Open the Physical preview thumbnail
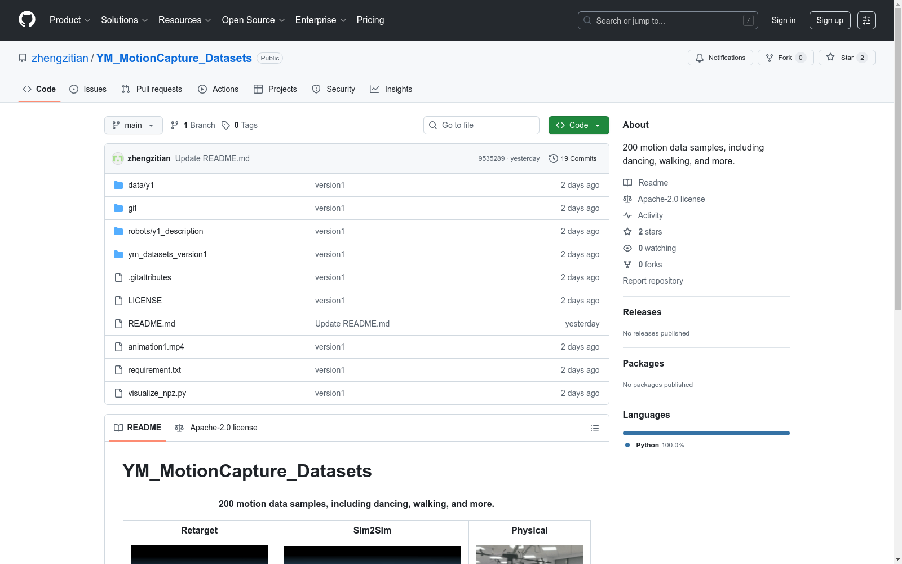Image resolution: width=902 pixels, height=564 pixels. [529, 555]
